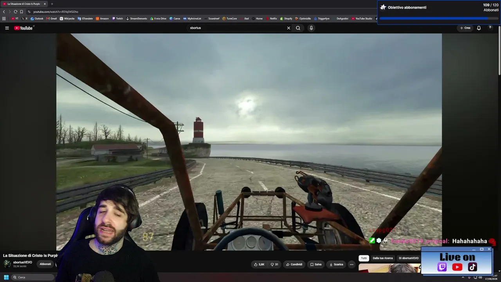Open the X bookmark
The height and width of the screenshot is (282, 501).
point(25,18)
